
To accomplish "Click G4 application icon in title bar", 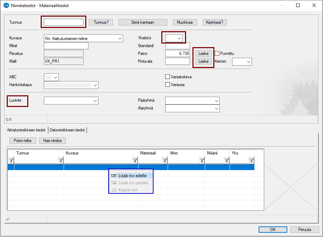I will (x=6, y=6).
